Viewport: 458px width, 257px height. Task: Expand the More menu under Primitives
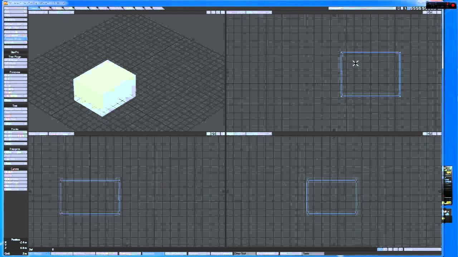coord(15,100)
